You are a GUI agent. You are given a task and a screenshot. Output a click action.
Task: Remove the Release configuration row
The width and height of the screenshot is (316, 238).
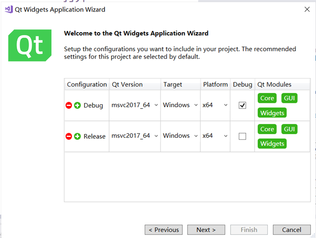pos(69,136)
